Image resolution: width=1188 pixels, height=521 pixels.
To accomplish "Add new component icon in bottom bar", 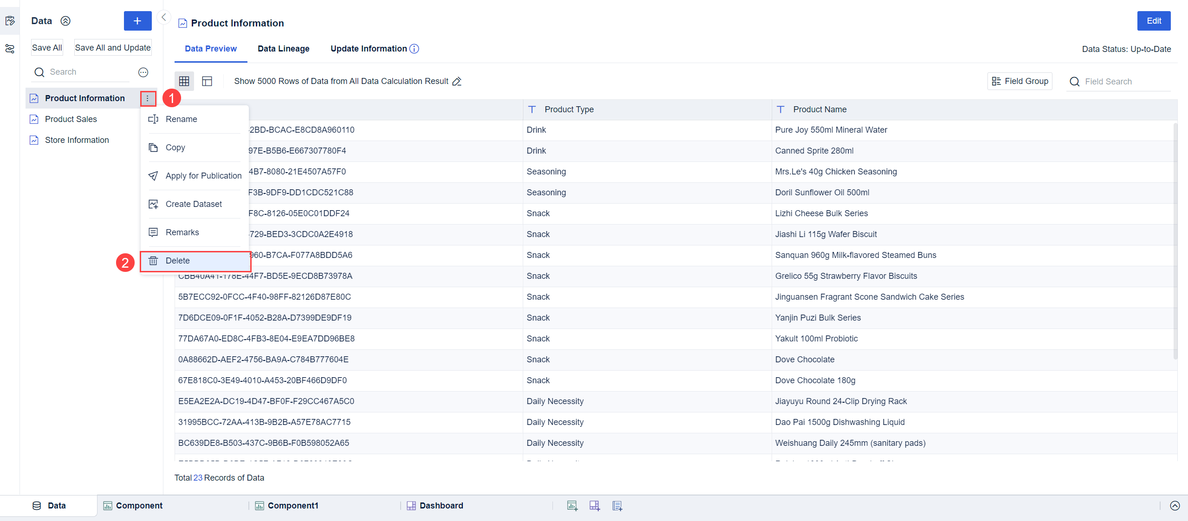I will [572, 506].
